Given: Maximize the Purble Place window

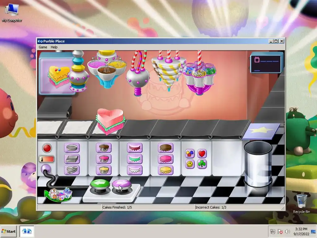Looking at the screenshot, I should coord(276,41).
